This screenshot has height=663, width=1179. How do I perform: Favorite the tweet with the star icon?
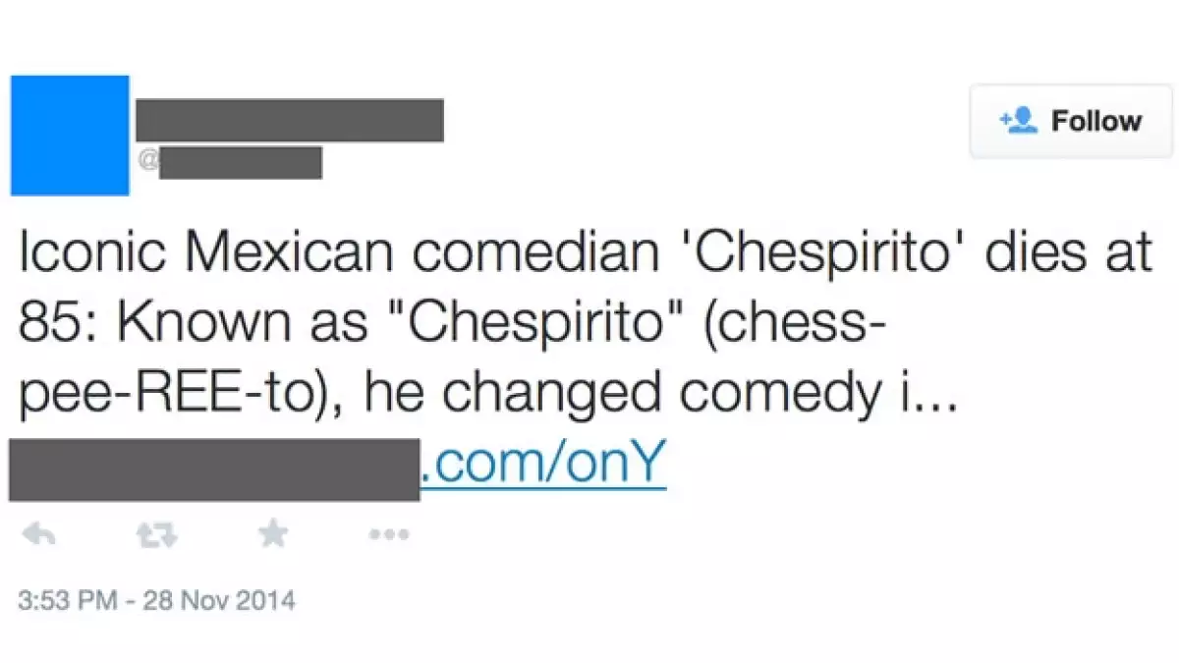tap(272, 533)
